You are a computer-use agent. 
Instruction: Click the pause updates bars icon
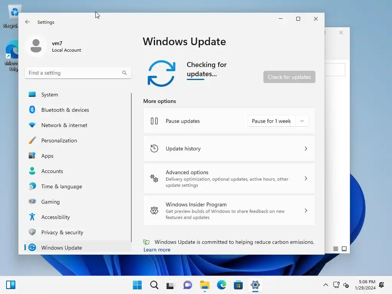point(154,121)
